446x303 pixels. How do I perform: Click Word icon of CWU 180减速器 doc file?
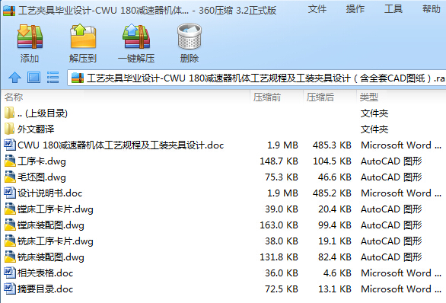(x=10, y=145)
